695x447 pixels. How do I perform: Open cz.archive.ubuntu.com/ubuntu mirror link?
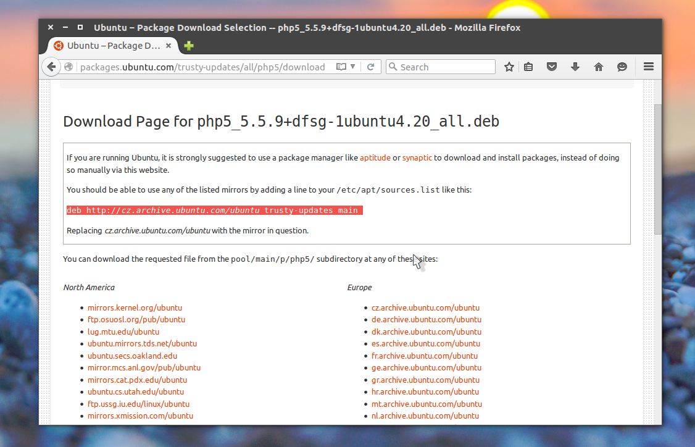tap(425, 307)
